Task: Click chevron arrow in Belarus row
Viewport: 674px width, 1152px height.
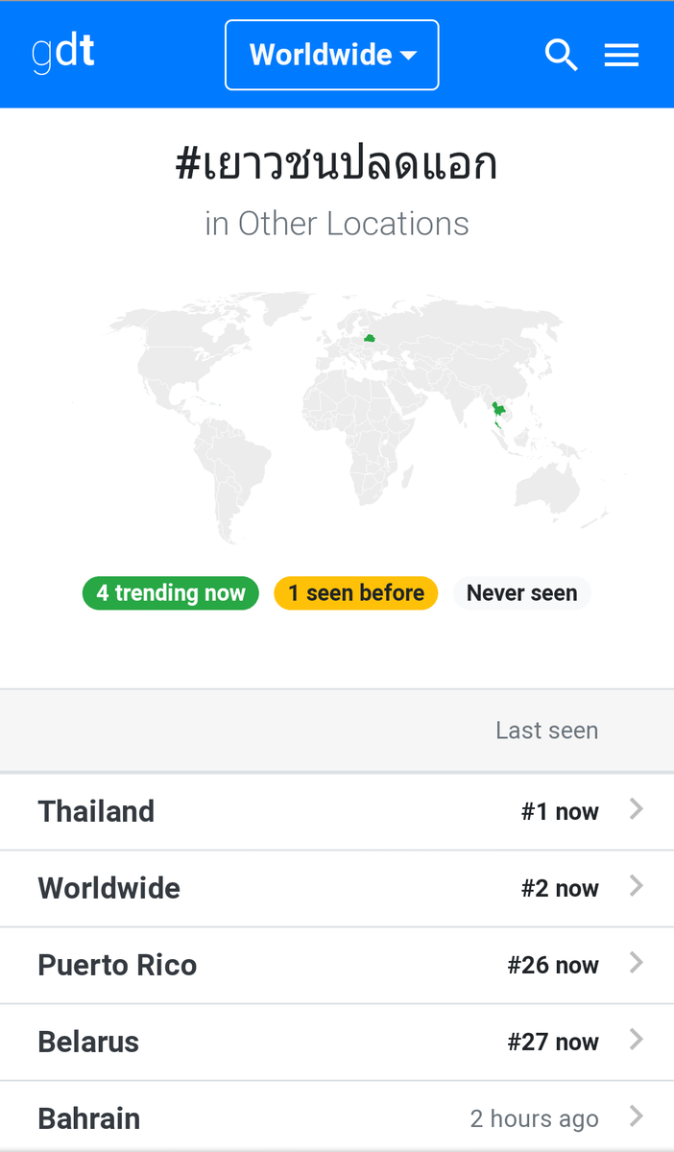Action: pos(636,1041)
